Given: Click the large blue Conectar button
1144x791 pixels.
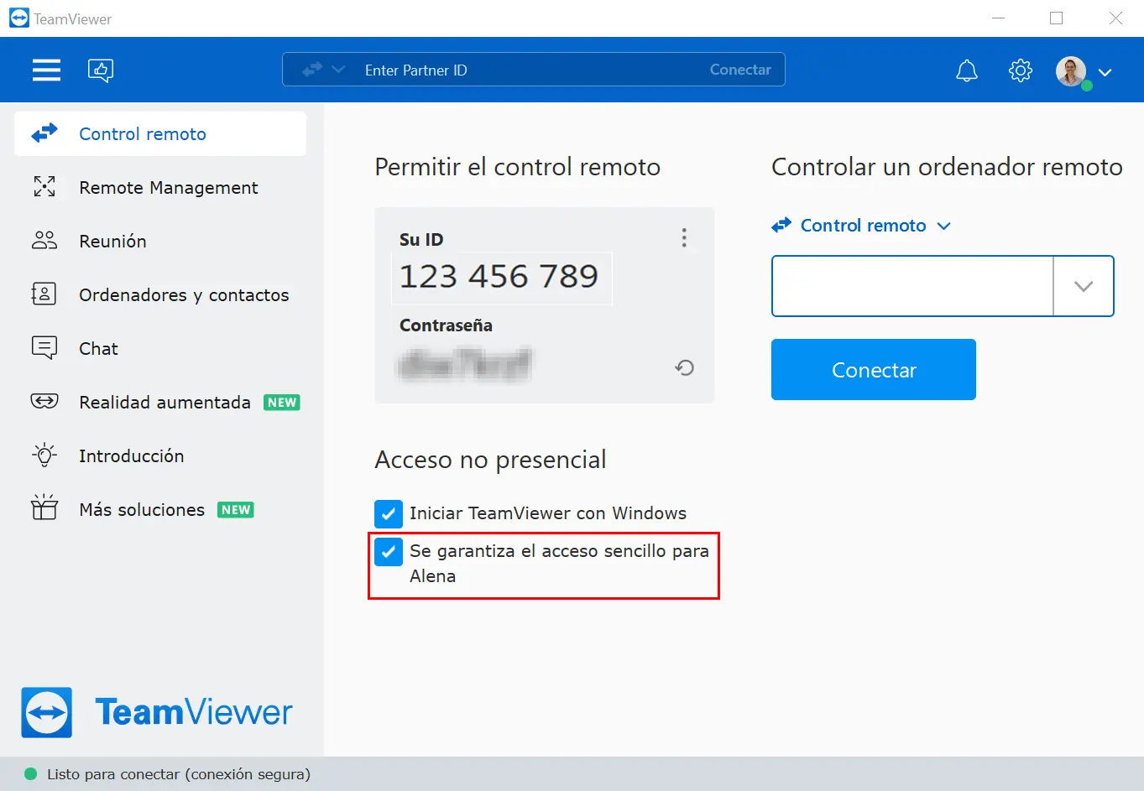Looking at the screenshot, I should click(x=874, y=370).
